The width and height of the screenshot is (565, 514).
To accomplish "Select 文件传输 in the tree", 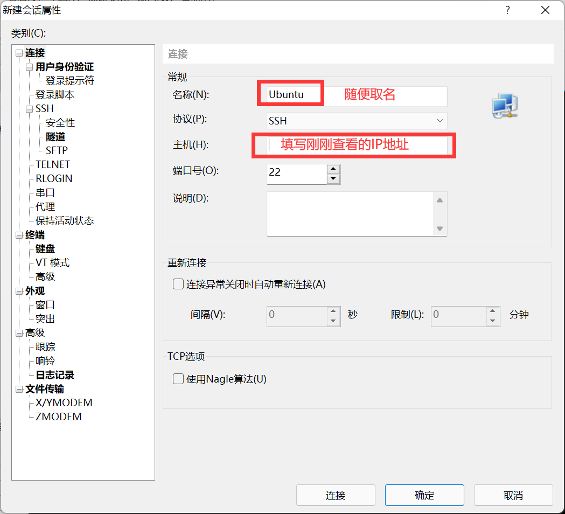I will pos(44,389).
